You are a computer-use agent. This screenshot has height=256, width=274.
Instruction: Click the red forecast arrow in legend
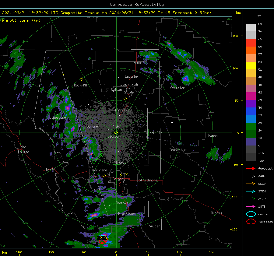251,168
